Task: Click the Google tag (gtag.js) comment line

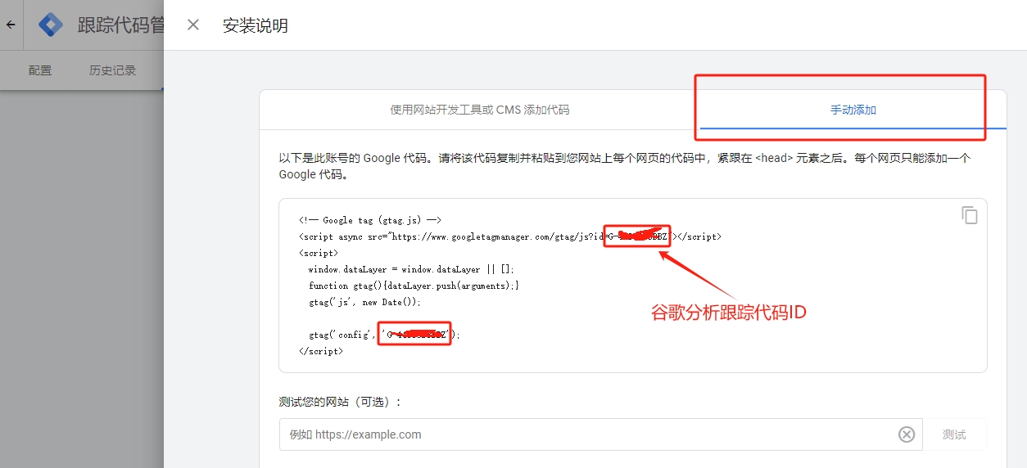Action: (371, 220)
